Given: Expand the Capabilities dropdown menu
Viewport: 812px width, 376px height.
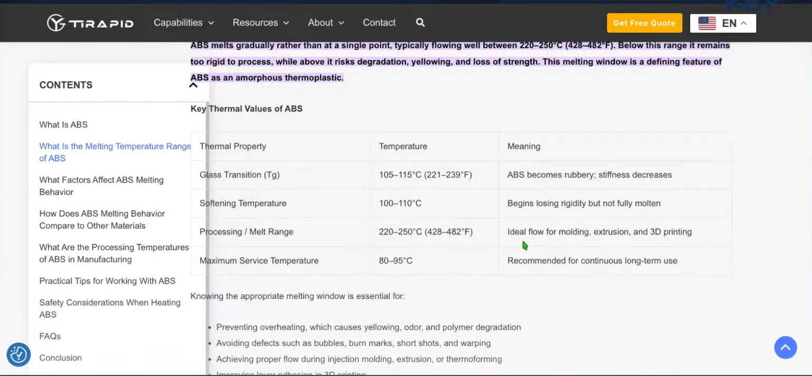Looking at the screenshot, I should 184,23.
